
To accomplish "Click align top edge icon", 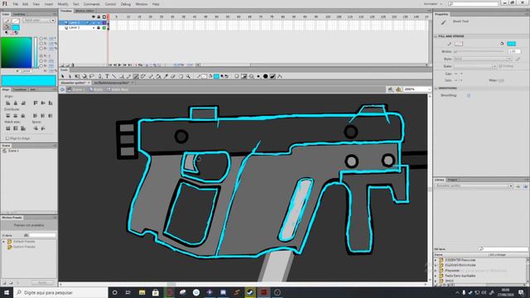I will (36, 103).
